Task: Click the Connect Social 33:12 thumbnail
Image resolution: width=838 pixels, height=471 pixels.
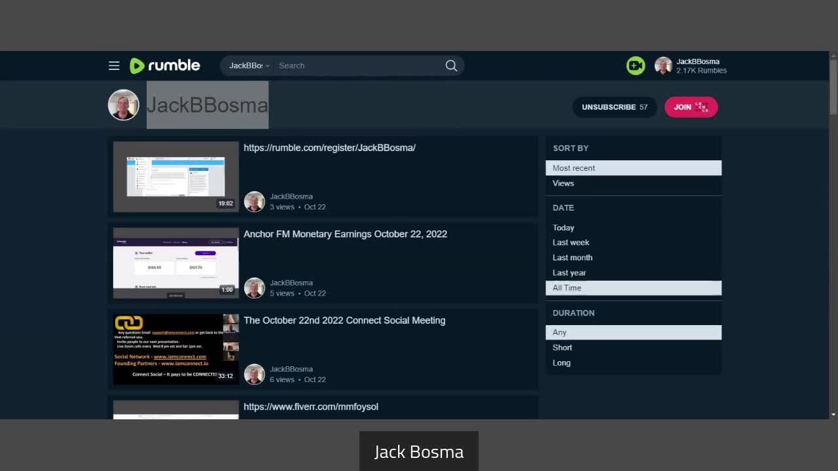Action: (176, 349)
